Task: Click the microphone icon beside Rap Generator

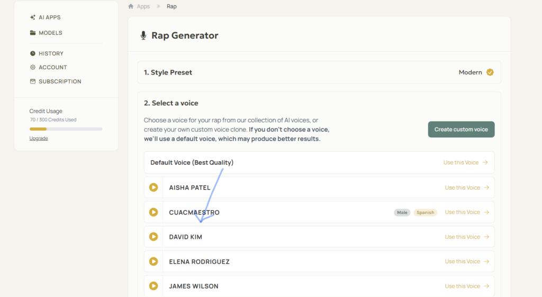Action: (143, 35)
